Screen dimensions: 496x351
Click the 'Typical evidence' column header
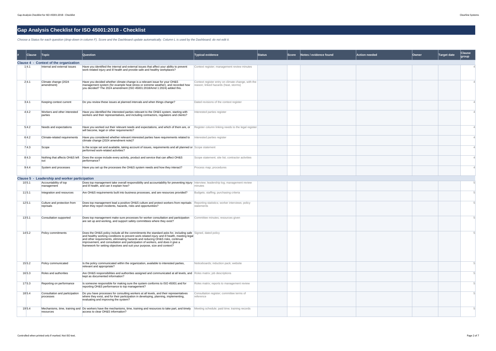click(225, 55)
